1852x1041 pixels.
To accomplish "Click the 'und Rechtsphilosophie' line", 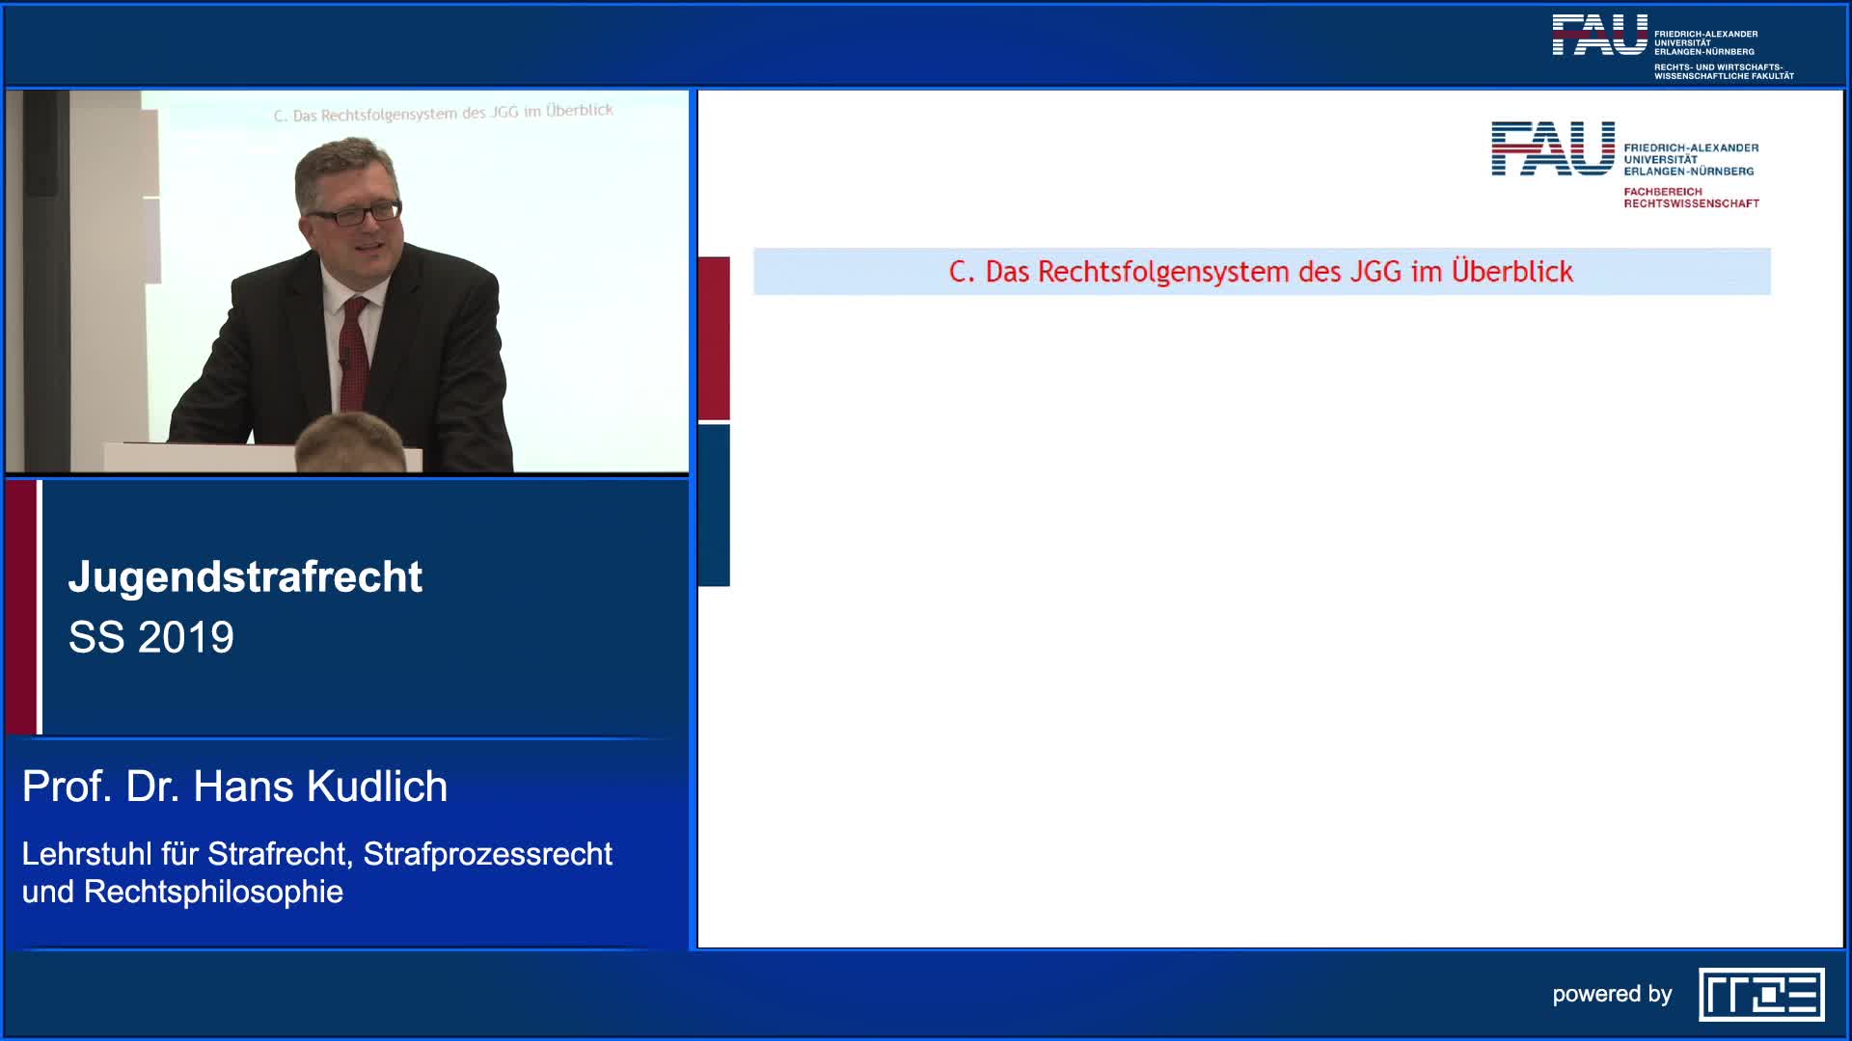I will point(182,892).
